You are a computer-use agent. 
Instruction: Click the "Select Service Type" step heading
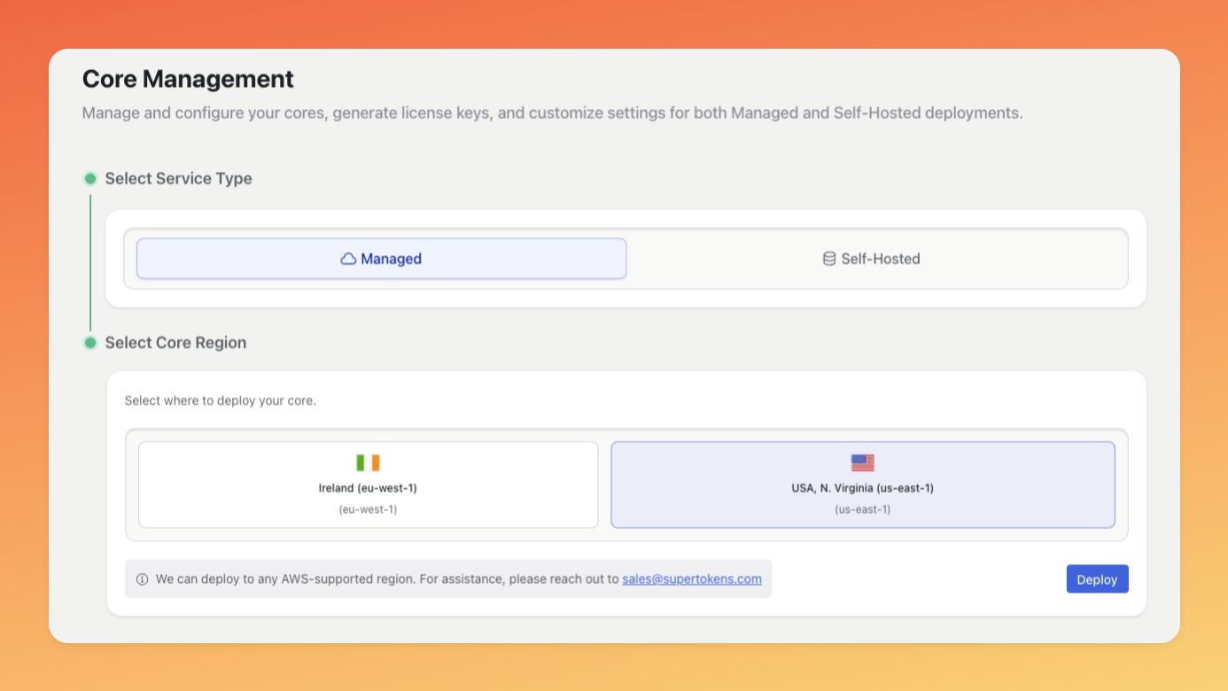178,179
